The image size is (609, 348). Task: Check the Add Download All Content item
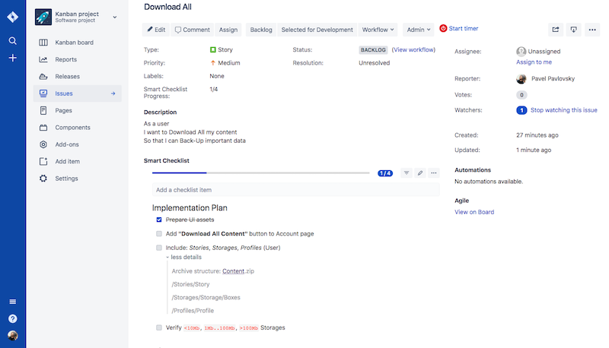pyautogui.click(x=159, y=234)
